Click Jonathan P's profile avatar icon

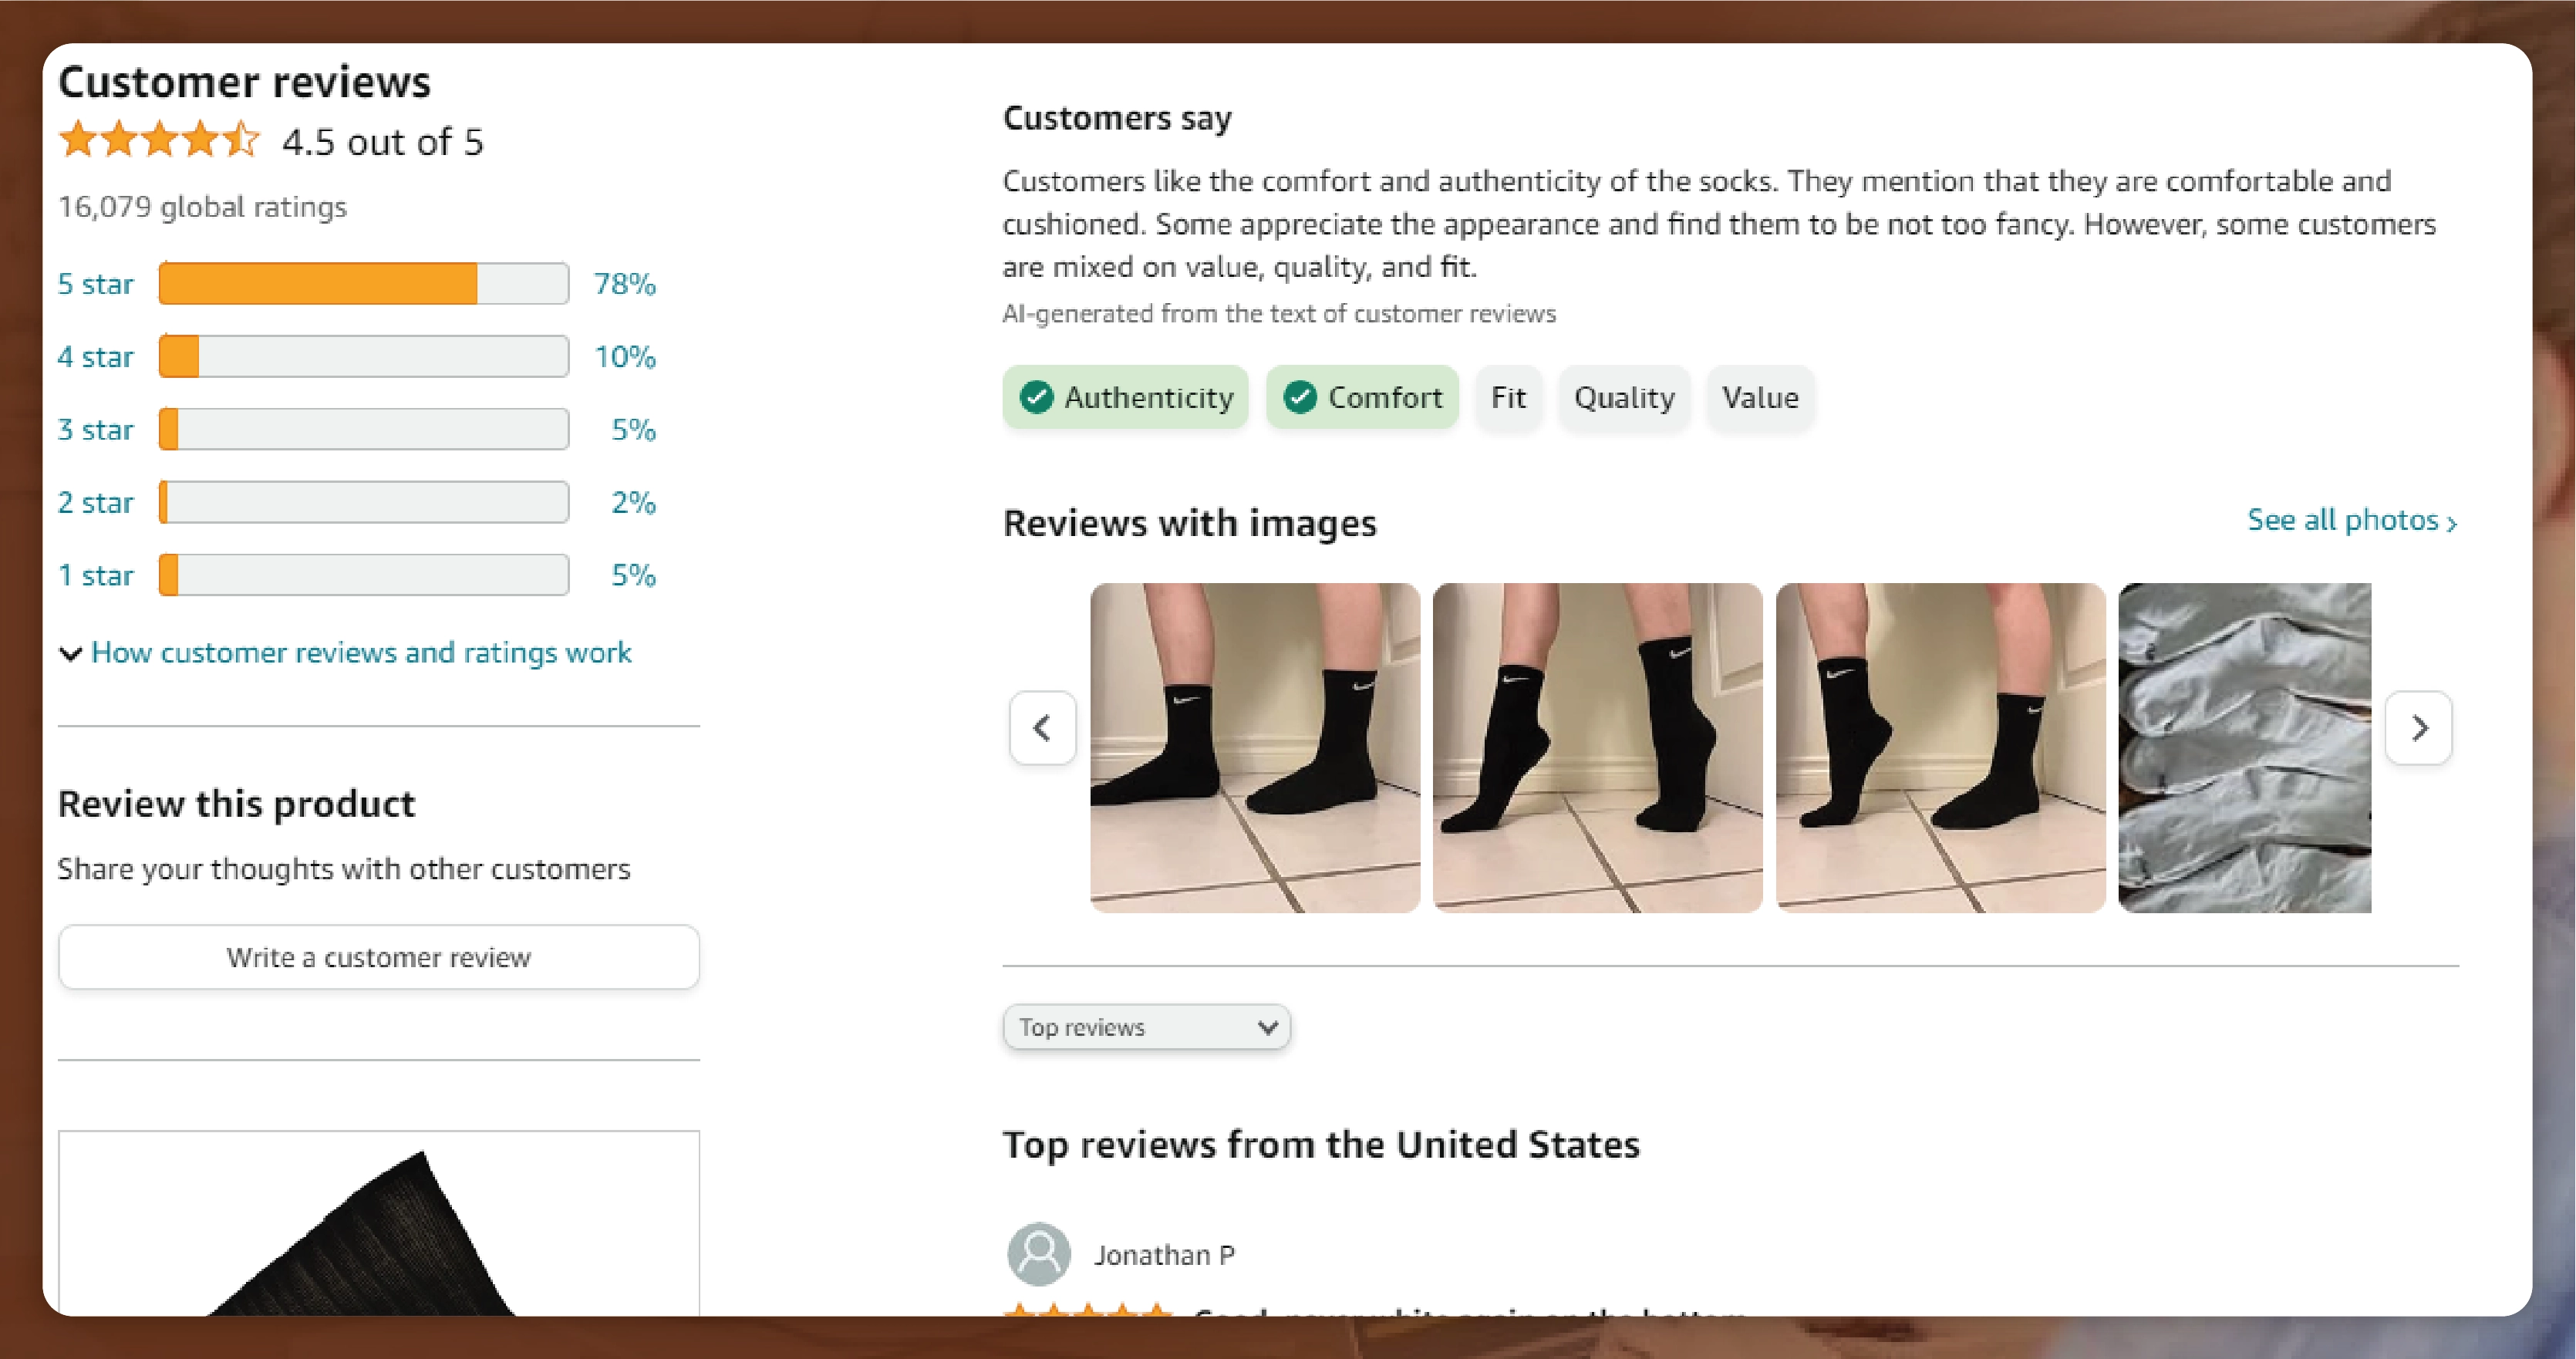(1039, 1254)
